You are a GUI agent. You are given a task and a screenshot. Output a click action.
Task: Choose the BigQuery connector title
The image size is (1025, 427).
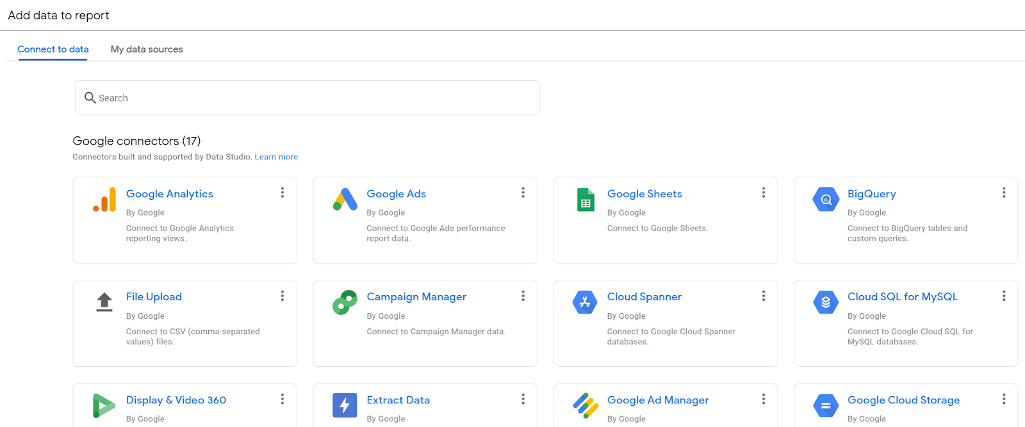coord(872,194)
